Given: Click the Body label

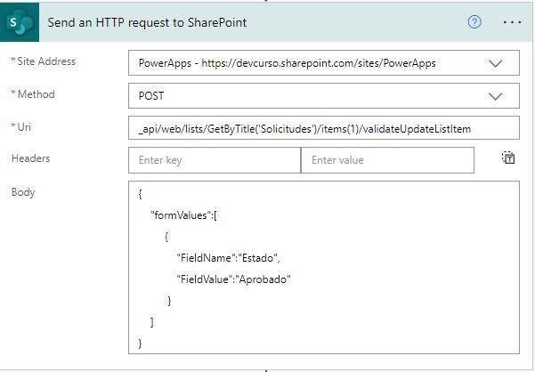Looking at the screenshot, I should pyautogui.click(x=23, y=192).
